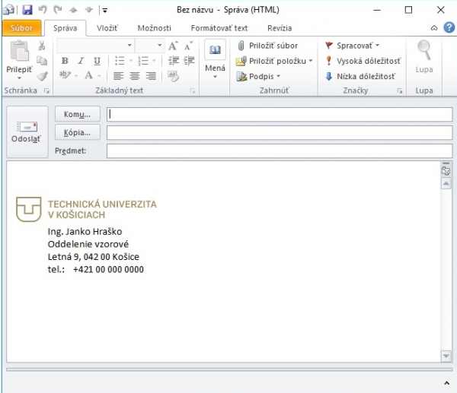Click the Prilepiť paste icon
Screen dimensions: 457x393
(x=19, y=51)
